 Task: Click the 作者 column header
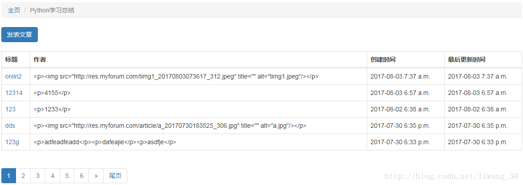tap(40, 60)
